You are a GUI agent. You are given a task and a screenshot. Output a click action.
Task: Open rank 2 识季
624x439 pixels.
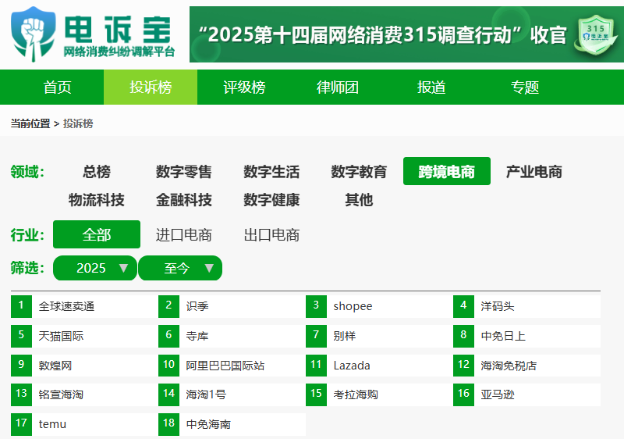(x=232, y=306)
